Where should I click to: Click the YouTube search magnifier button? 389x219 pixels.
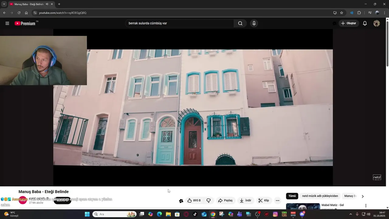240,23
